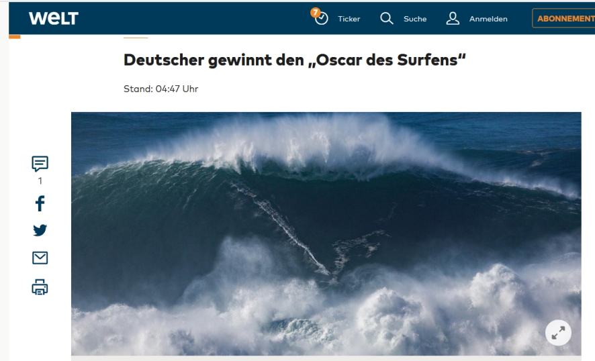Viewport: 595px width, 361px height.
Task: Click the article headline about Oscar des Surfens
Action: pyautogui.click(x=294, y=60)
